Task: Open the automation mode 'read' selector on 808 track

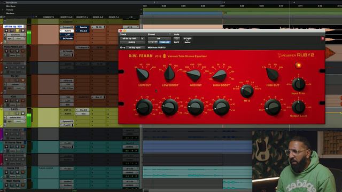Action: tap(19, 38)
